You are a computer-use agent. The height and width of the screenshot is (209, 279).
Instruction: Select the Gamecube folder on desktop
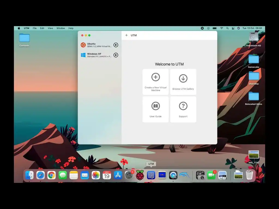tap(254, 61)
